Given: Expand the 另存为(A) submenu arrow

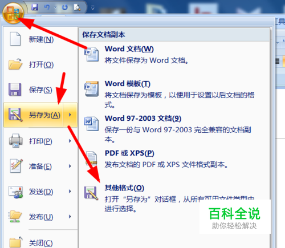Looking at the screenshot, I should click(70, 115).
